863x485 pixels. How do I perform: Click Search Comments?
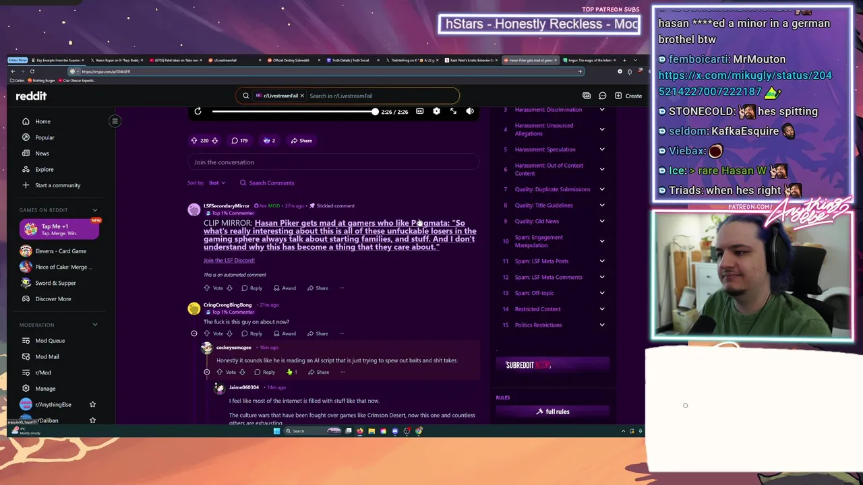pyautogui.click(x=267, y=183)
